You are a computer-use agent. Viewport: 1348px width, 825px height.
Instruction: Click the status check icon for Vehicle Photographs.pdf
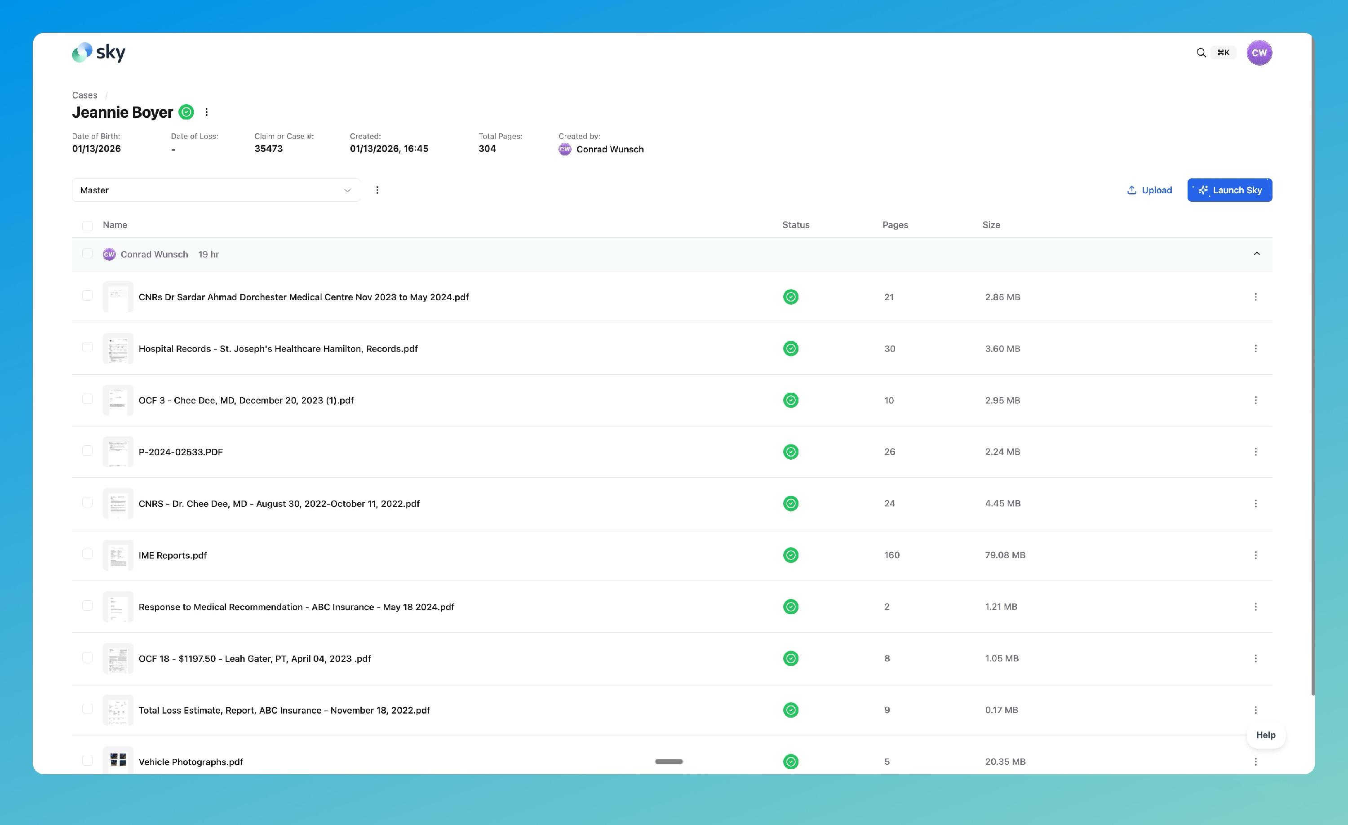[x=790, y=761]
